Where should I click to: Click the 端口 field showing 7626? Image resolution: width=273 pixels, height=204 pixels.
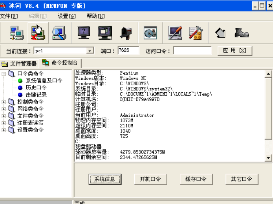pos(128,50)
